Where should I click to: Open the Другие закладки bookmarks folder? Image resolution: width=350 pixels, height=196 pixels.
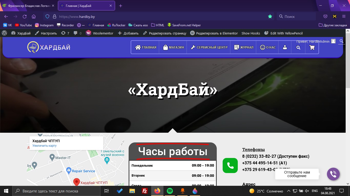click(333, 25)
